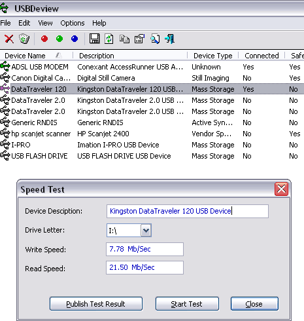Click the Start Test button
Screen dimensions: 304x321
point(187,304)
